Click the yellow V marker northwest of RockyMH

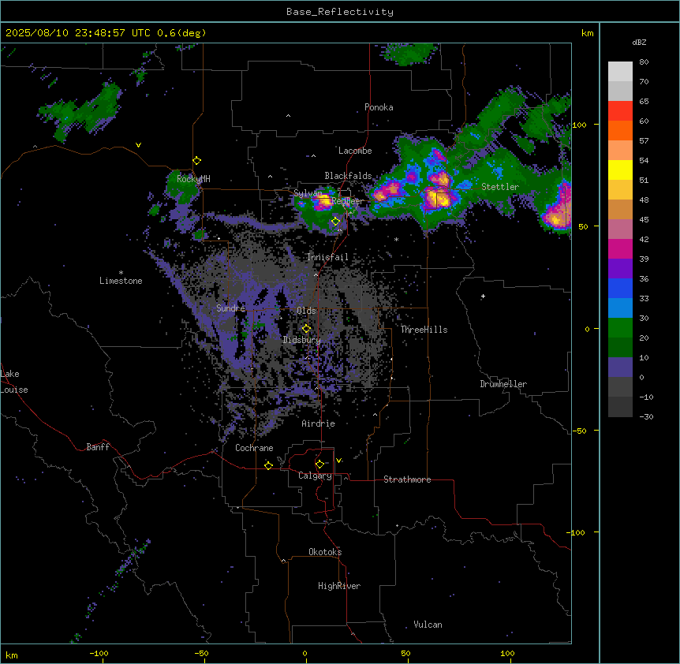(x=138, y=145)
